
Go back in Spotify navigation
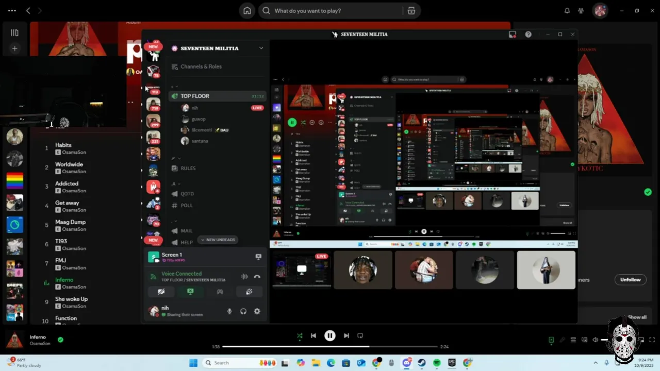click(x=28, y=11)
